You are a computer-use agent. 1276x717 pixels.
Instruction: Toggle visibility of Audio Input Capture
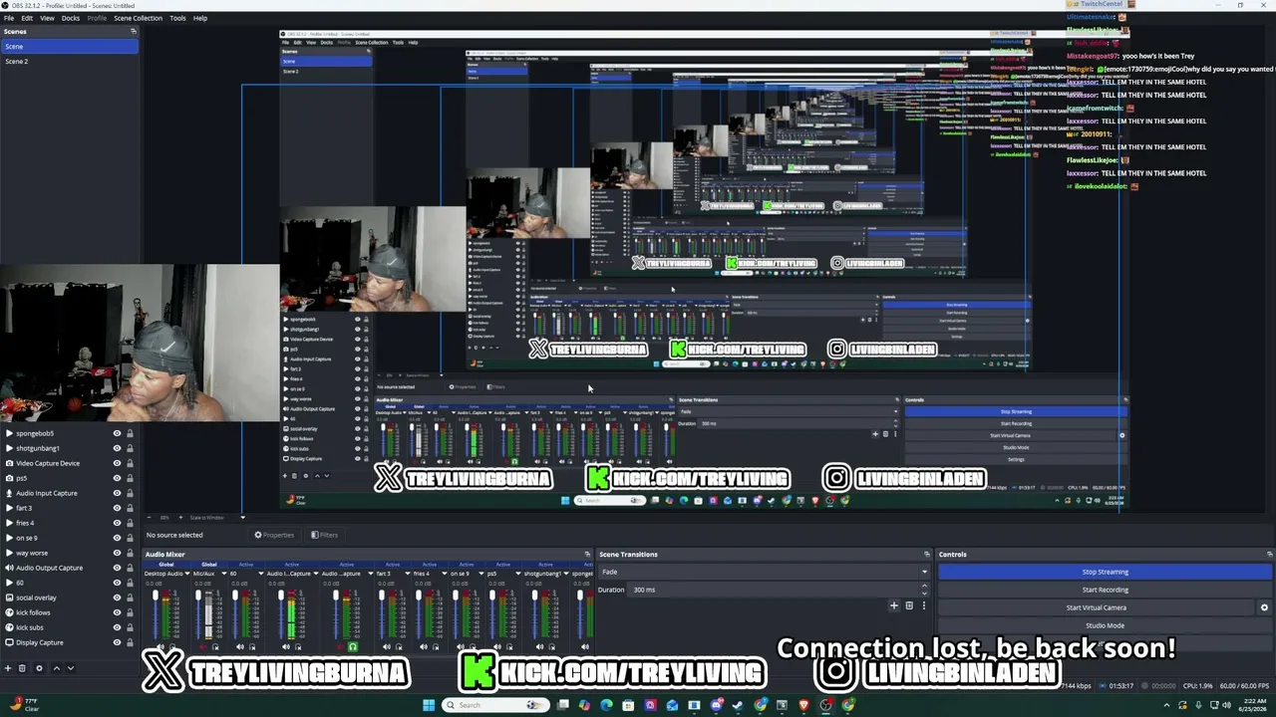pyautogui.click(x=117, y=493)
